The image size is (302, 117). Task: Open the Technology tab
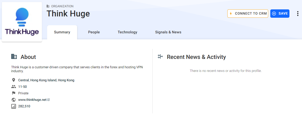coord(127,32)
